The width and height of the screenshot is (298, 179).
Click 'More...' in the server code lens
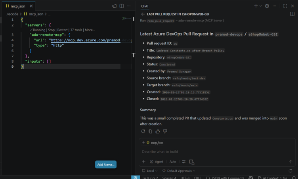click(90, 30)
